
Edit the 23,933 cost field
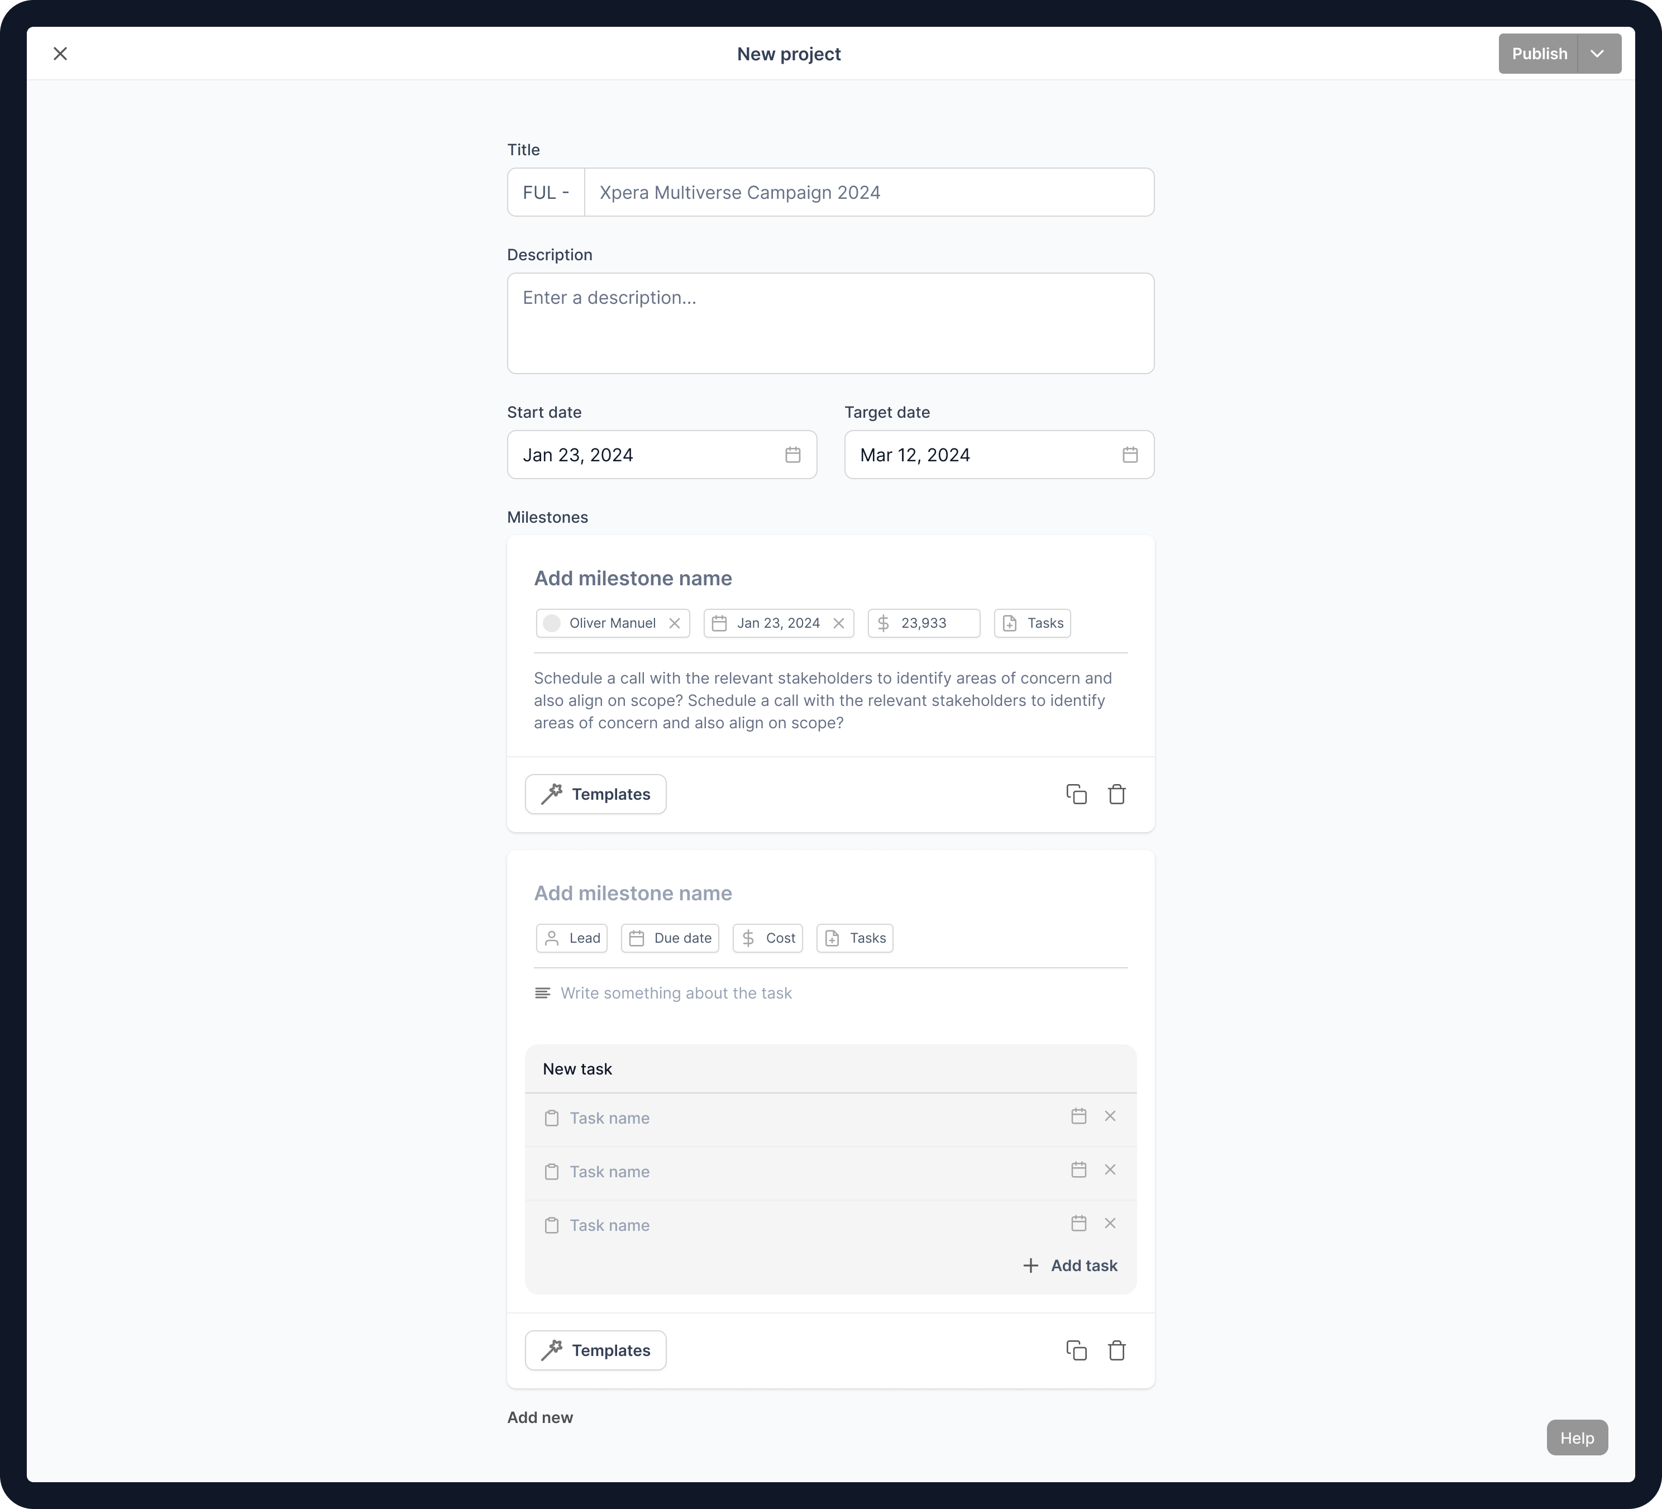click(923, 623)
